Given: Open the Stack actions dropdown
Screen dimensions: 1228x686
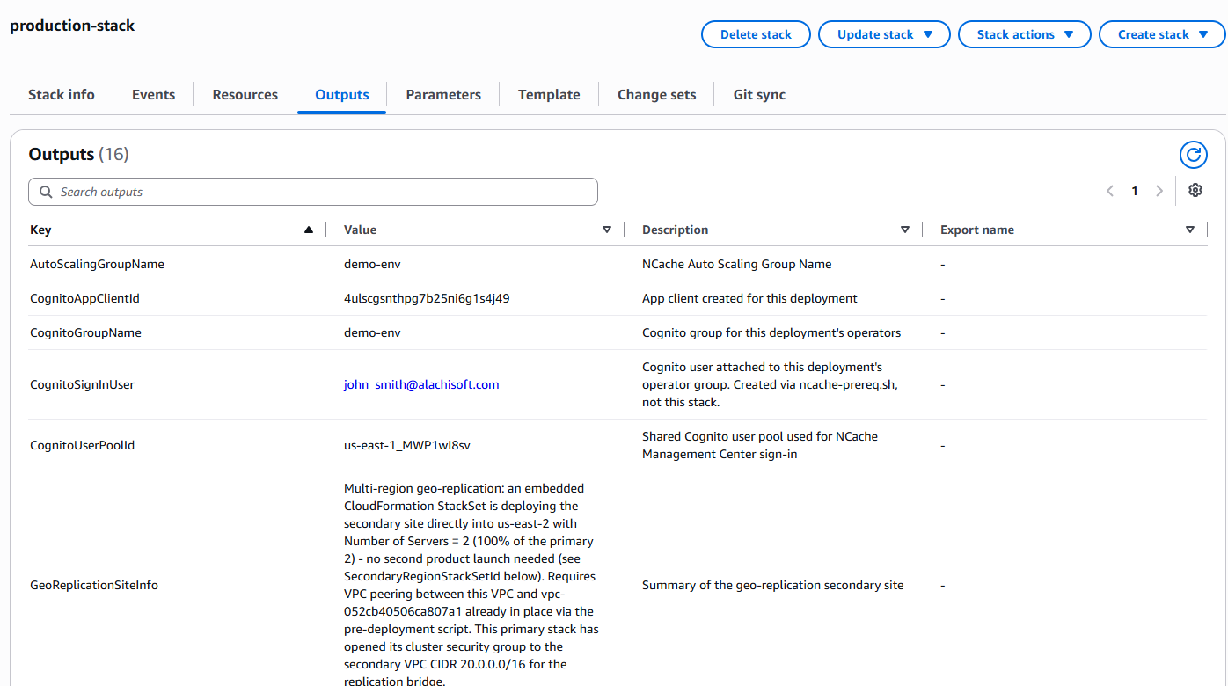Looking at the screenshot, I should [1025, 34].
